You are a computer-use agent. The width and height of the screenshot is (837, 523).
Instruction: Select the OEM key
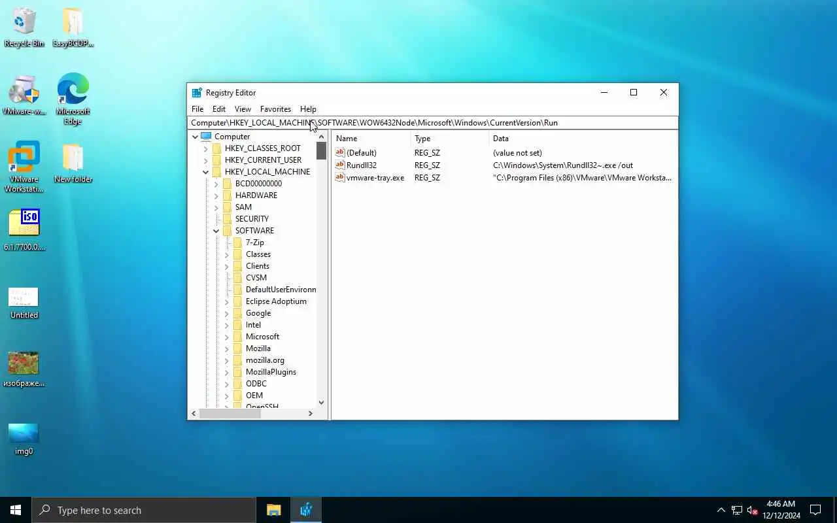click(x=254, y=396)
